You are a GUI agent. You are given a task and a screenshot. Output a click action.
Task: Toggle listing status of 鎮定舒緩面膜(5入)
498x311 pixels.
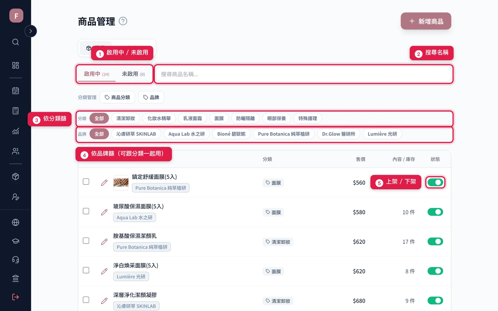435,182
